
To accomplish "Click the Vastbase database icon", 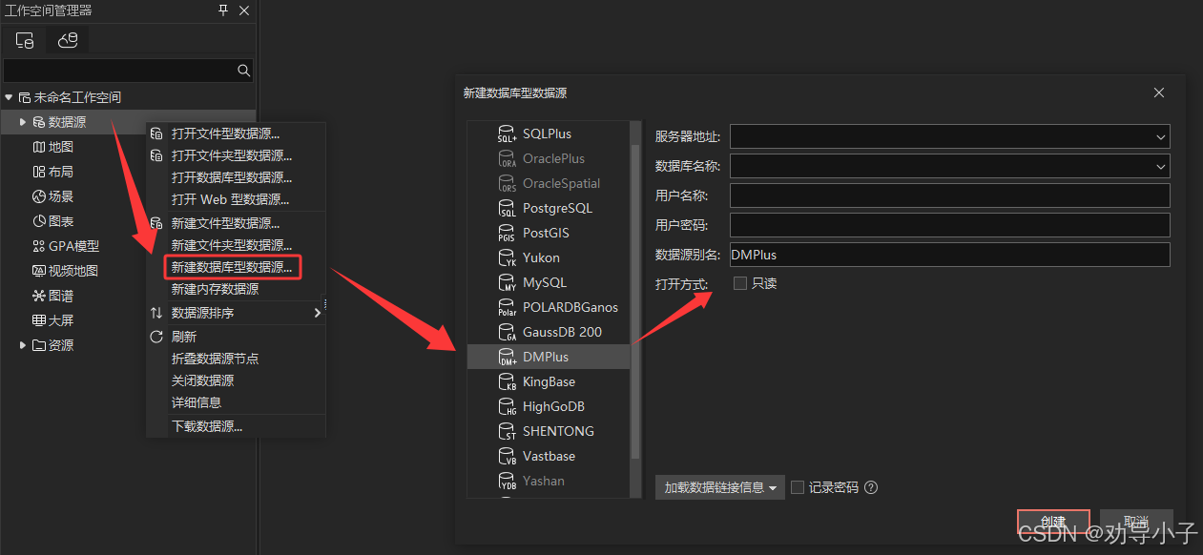I will pyautogui.click(x=508, y=456).
